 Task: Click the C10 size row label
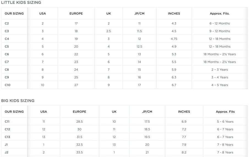pos(7,85)
